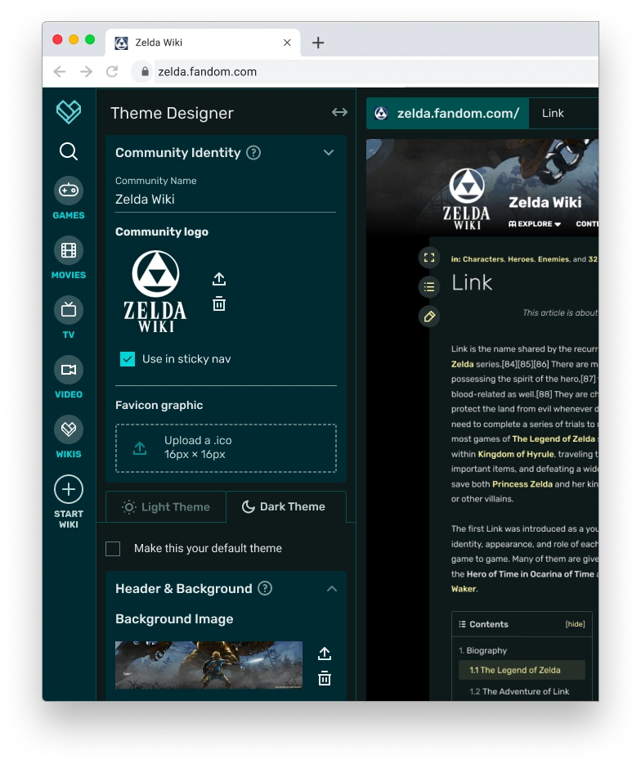Image resolution: width=641 pixels, height=764 pixels.
Task: Collapse the Header & Background section
Action: click(332, 589)
